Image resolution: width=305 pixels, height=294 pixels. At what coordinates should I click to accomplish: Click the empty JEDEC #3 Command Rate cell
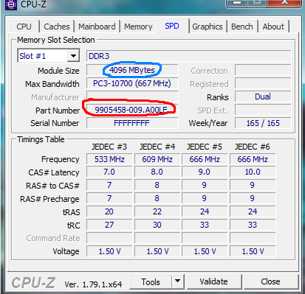(x=109, y=238)
